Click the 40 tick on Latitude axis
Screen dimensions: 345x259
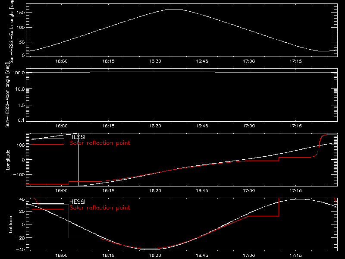pos(22,199)
